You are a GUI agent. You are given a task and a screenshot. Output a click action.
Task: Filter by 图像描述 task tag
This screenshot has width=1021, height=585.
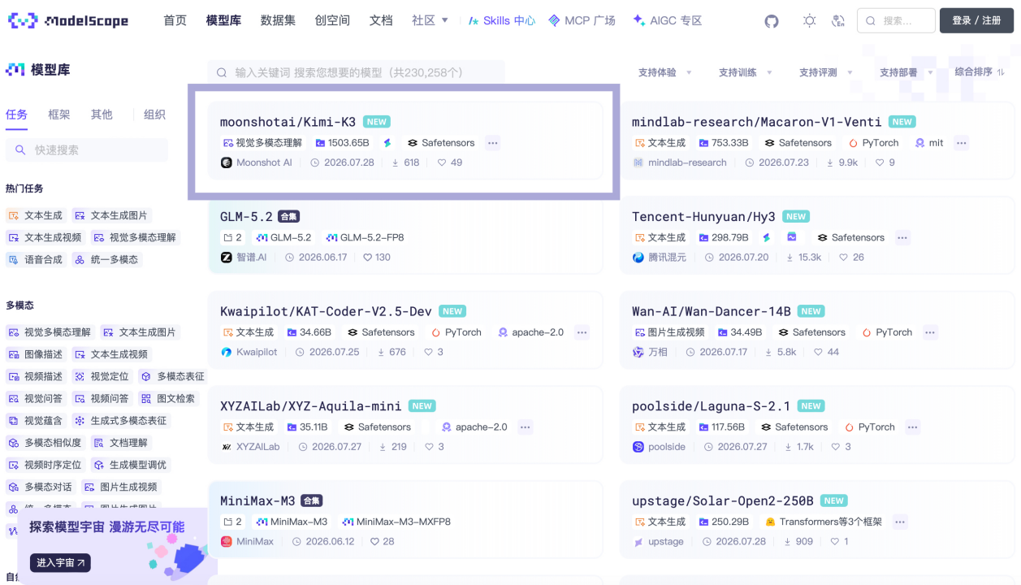34,354
